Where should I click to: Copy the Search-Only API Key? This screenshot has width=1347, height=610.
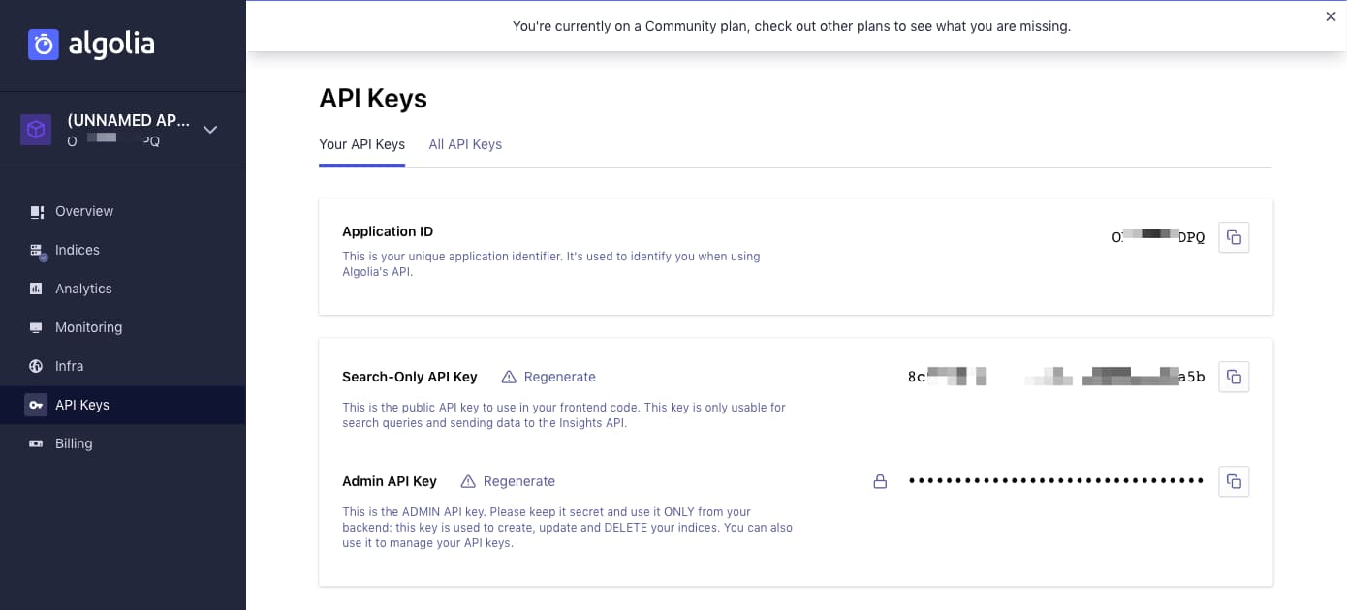pos(1233,376)
